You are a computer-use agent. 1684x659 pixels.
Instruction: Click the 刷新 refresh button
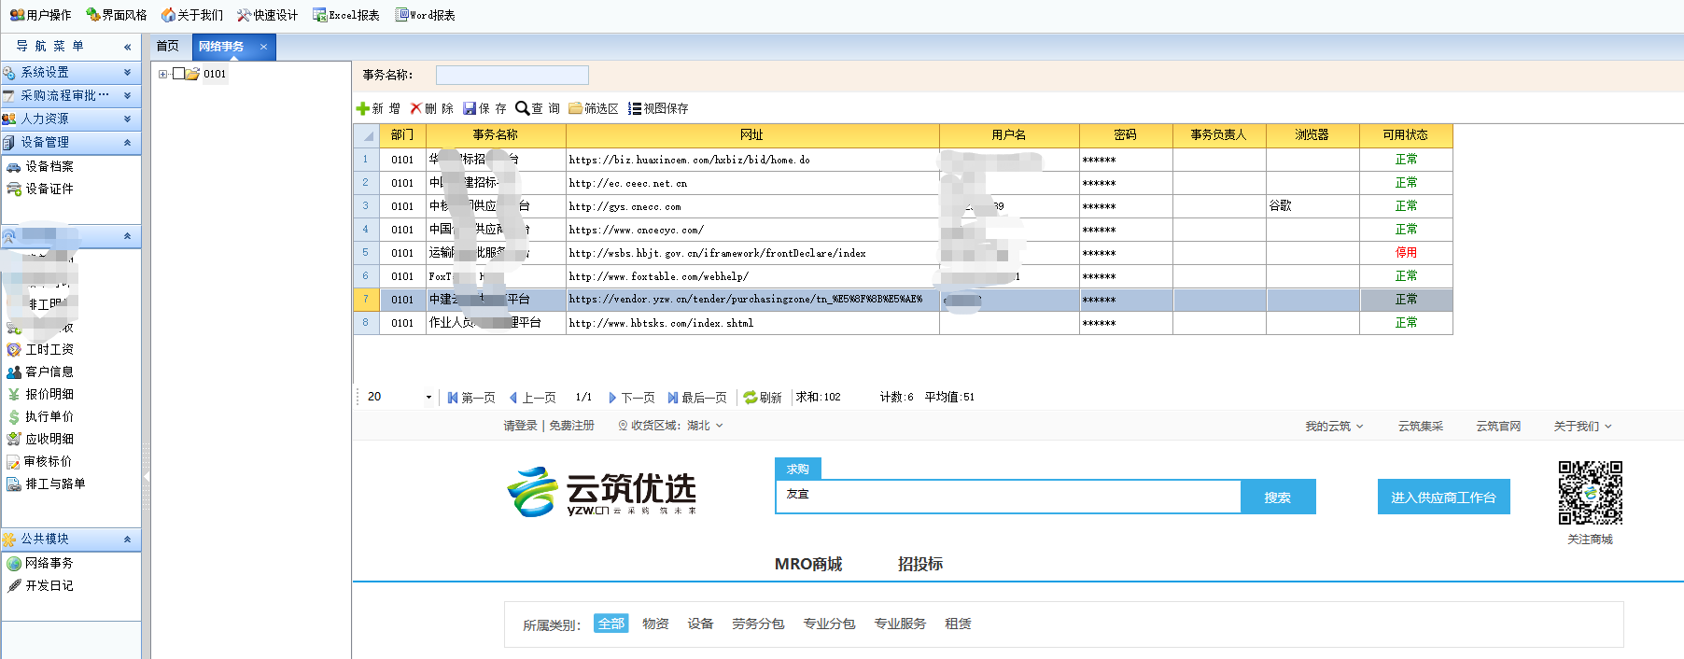[763, 398]
